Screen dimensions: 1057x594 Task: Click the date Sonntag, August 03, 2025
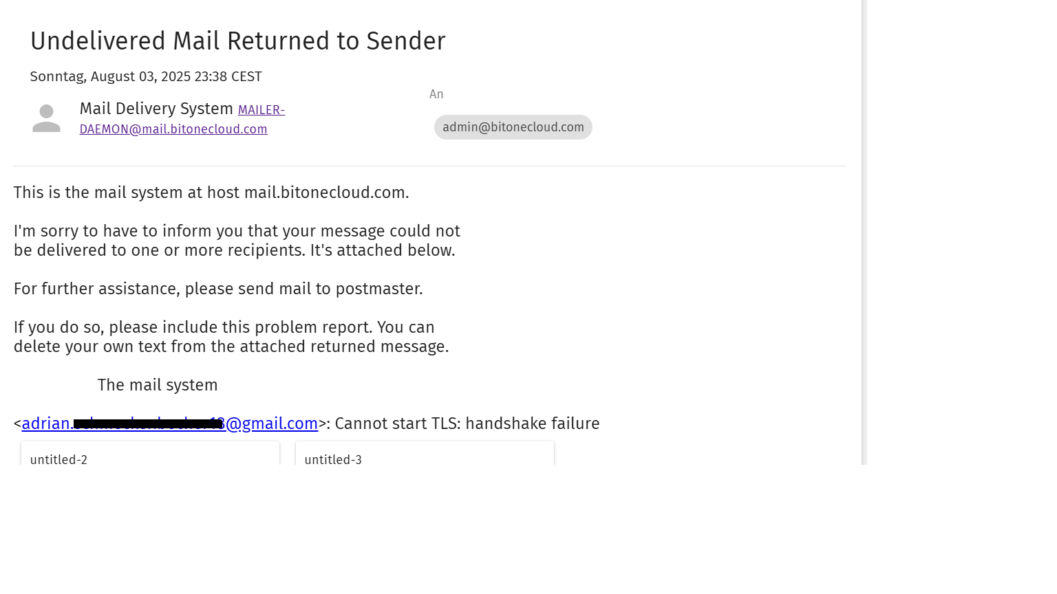pyautogui.click(x=146, y=76)
